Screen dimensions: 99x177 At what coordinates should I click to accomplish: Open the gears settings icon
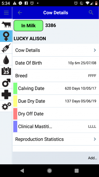[6, 106]
